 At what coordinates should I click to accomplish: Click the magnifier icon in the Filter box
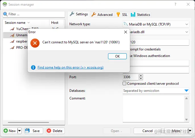tap(5, 14)
